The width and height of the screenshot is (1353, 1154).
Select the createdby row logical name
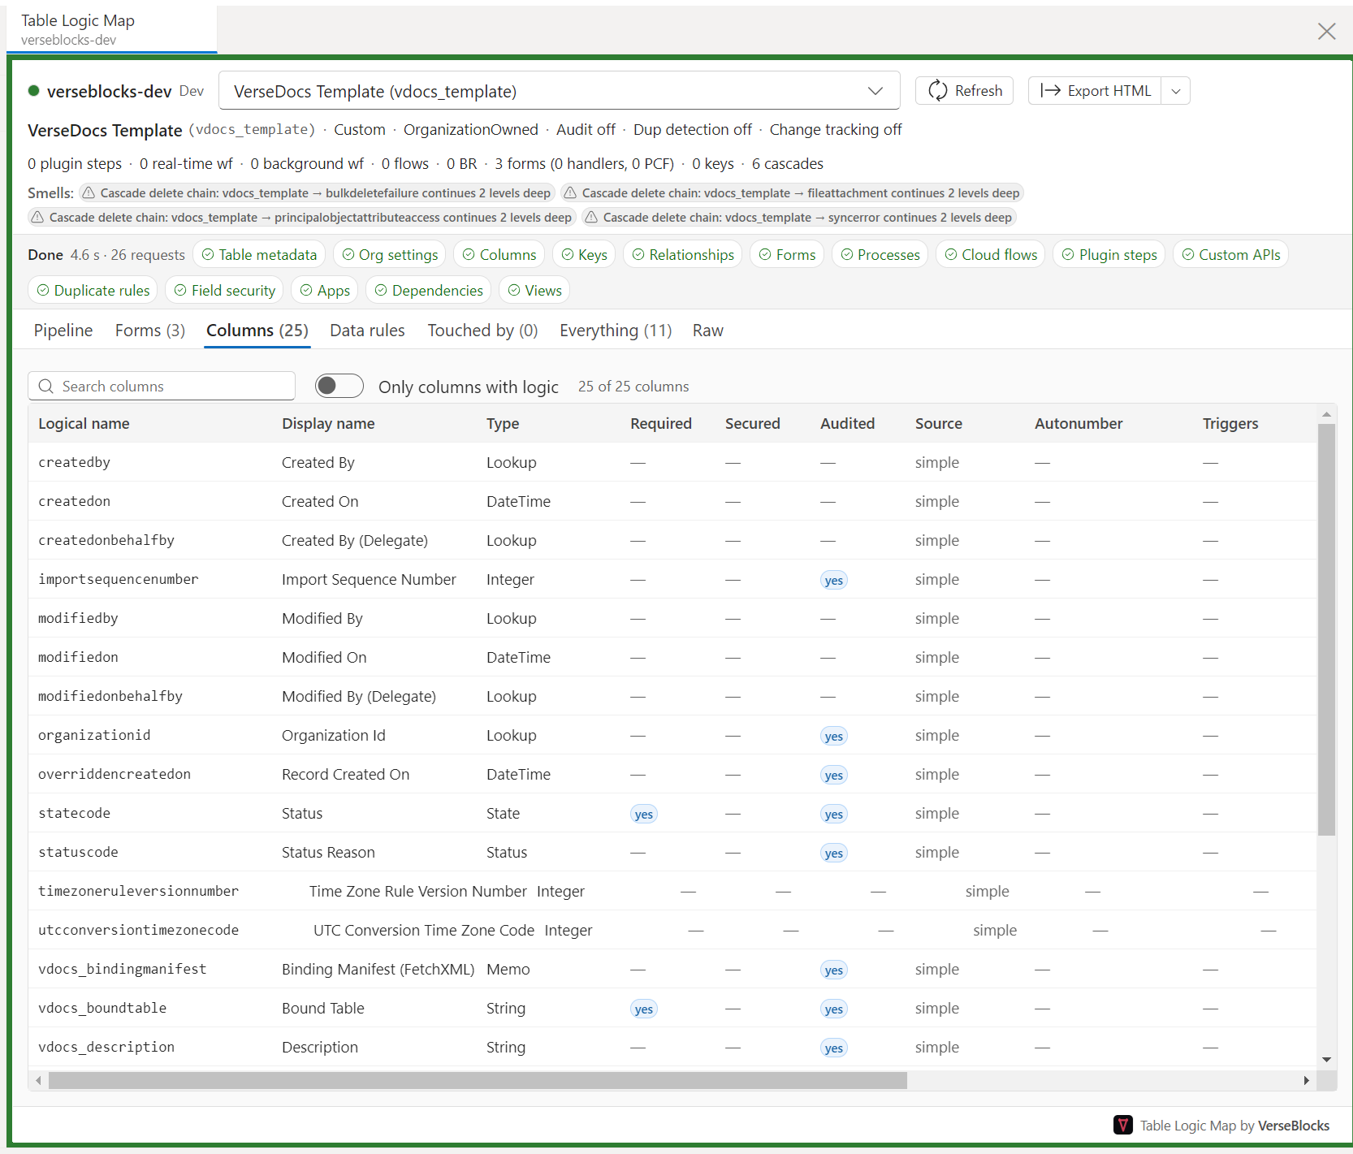pos(74,462)
